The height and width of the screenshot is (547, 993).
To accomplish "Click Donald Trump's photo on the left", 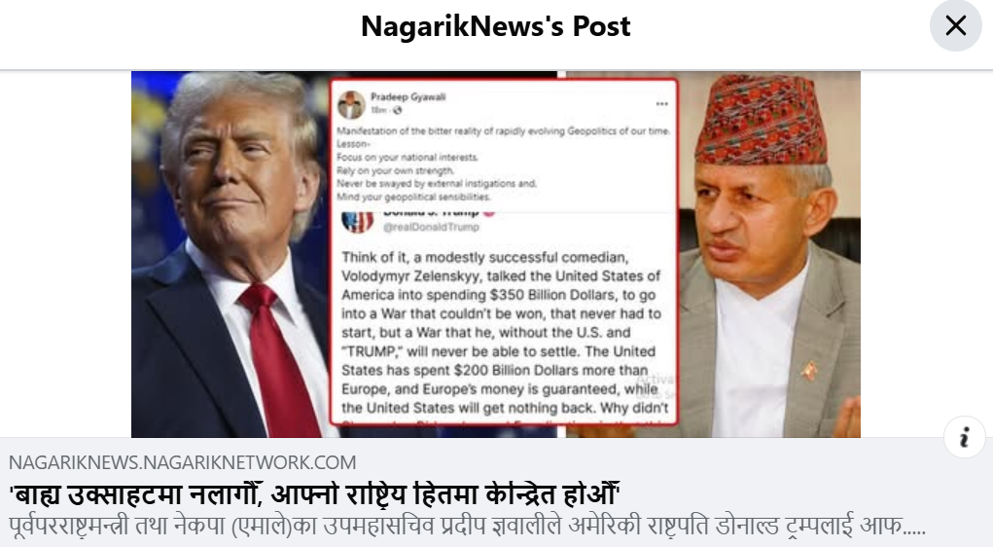I will pos(231,254).
